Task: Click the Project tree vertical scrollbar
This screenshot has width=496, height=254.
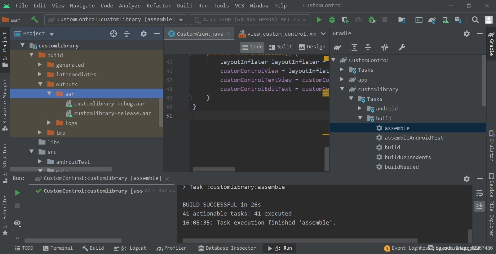Action: pos(161,112)
